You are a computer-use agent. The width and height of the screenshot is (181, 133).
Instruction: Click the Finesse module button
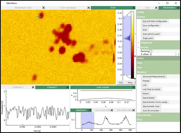click(146, 81)
